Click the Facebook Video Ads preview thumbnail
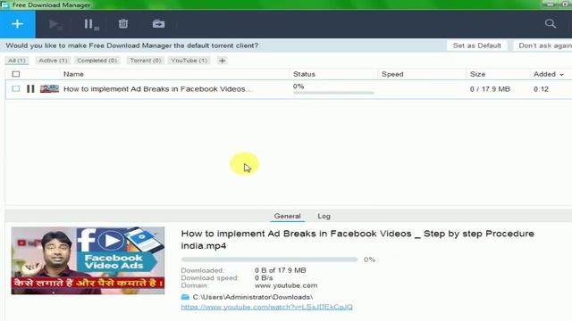The height and width of the screenshot is (321, 572). [88, 260]
